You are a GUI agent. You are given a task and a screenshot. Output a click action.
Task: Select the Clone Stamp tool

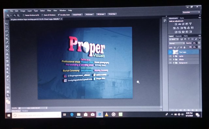point(7,54)
